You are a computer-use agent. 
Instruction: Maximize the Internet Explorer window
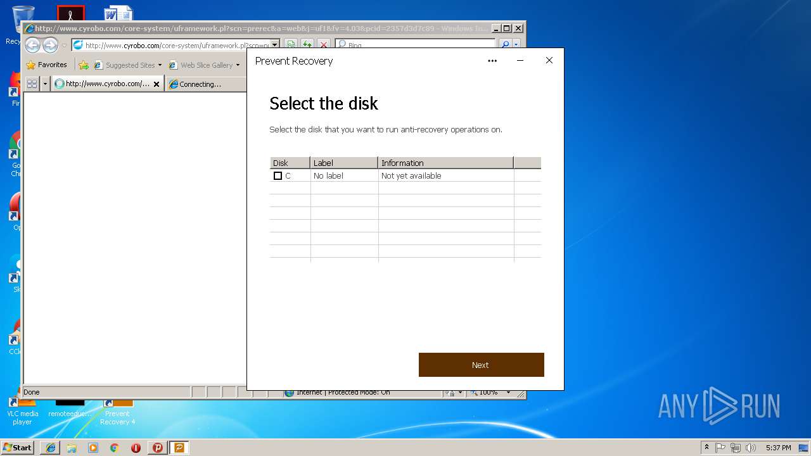[507, 28]
